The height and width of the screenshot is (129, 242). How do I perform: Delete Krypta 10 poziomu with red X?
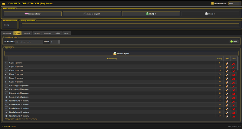[x=234, y=67]
